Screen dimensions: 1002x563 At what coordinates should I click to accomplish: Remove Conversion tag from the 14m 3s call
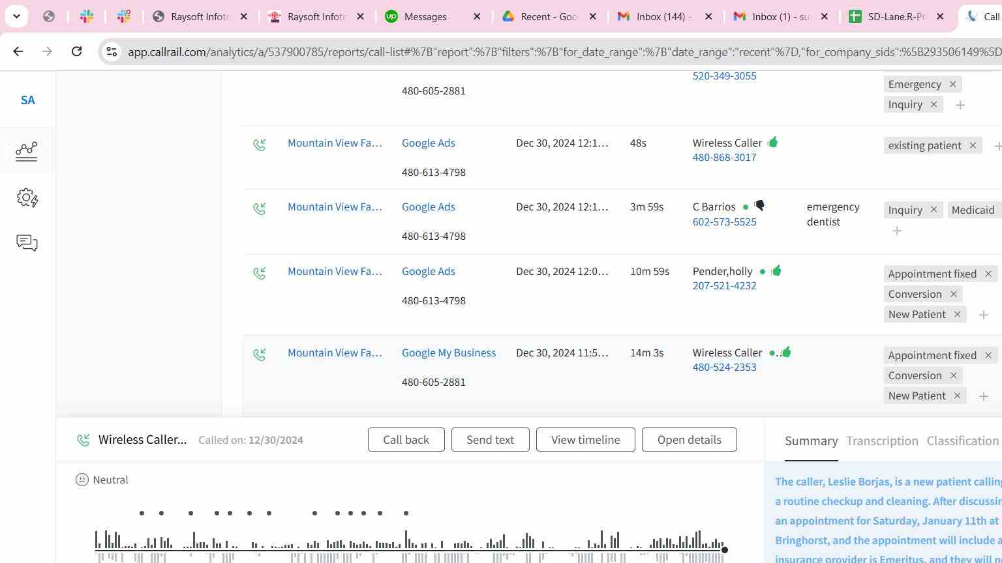coord(954,375)
